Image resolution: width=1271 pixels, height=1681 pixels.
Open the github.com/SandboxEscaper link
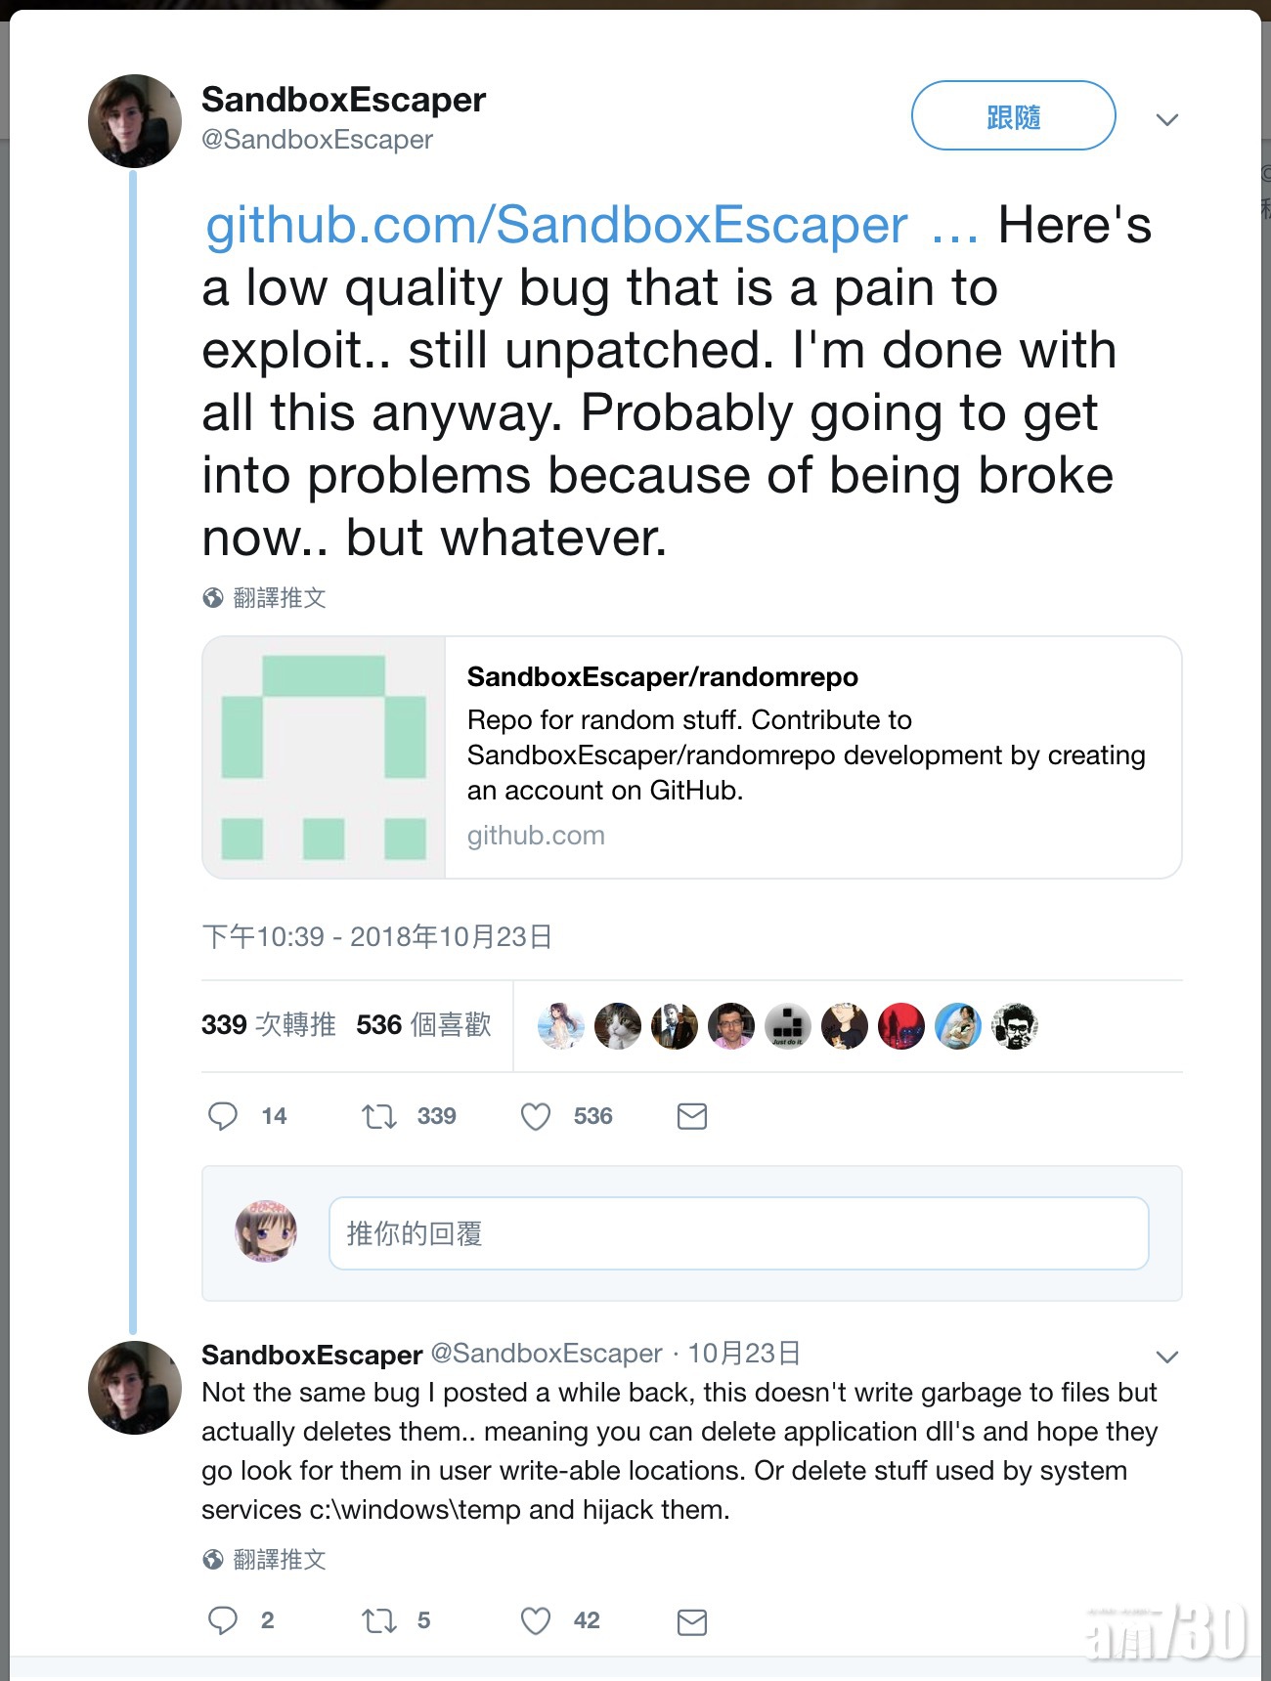pyautogui.click(x=556, y=226)
